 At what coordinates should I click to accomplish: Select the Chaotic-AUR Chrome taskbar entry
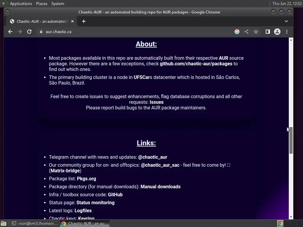(85, 223)
